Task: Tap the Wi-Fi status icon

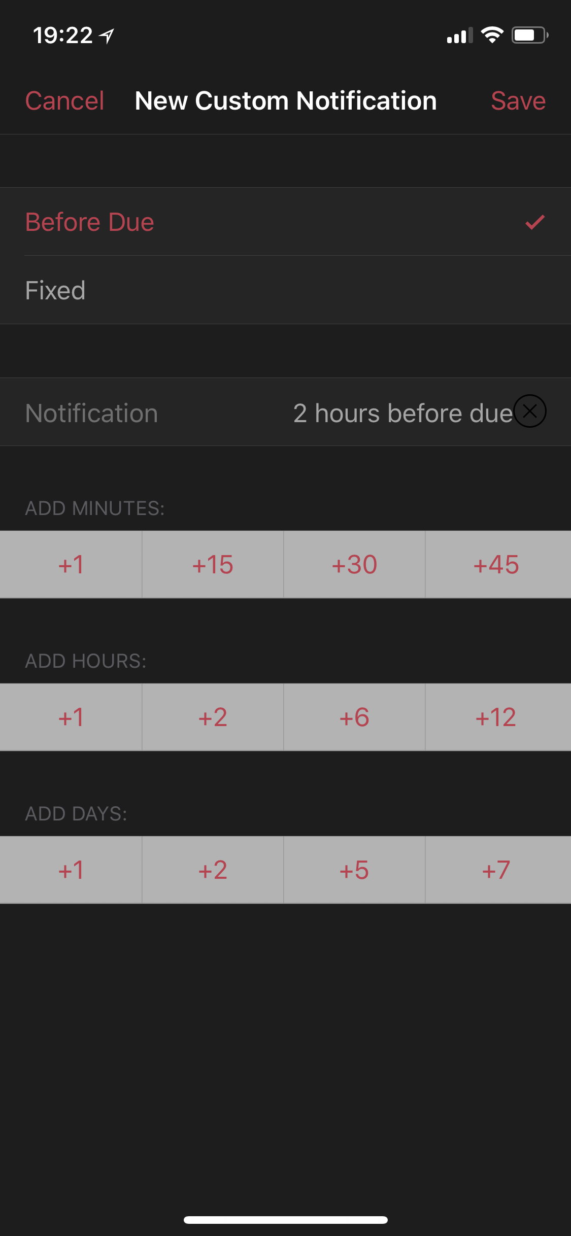Action: 491,35
